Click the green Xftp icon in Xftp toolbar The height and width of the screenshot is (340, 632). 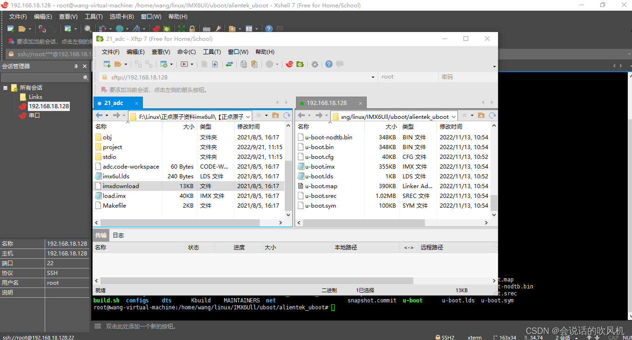[300, 64]
